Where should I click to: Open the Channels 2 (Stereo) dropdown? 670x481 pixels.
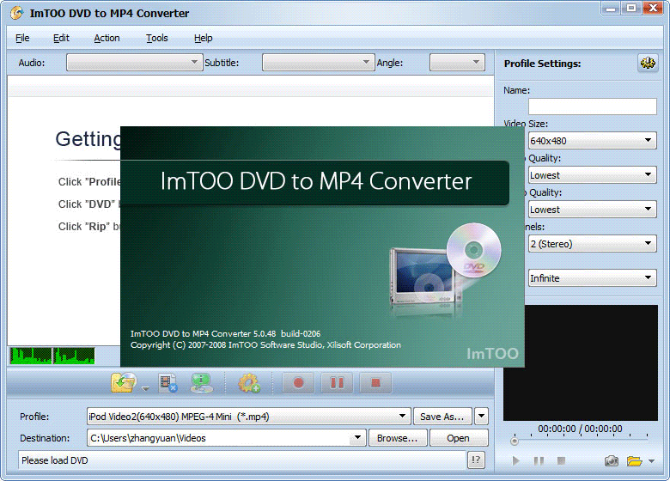point(592,243)
